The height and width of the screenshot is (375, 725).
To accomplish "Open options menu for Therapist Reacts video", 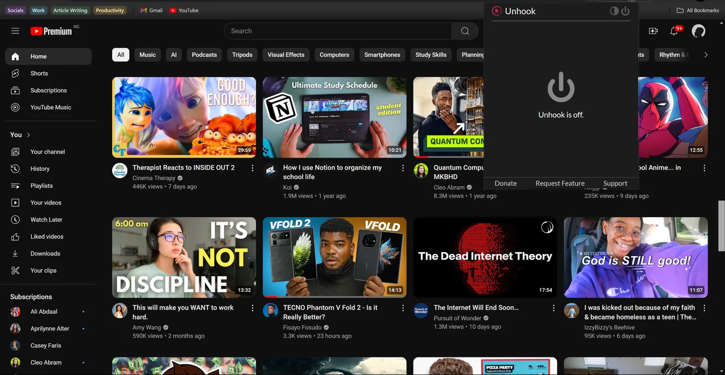I will [253, 168].
